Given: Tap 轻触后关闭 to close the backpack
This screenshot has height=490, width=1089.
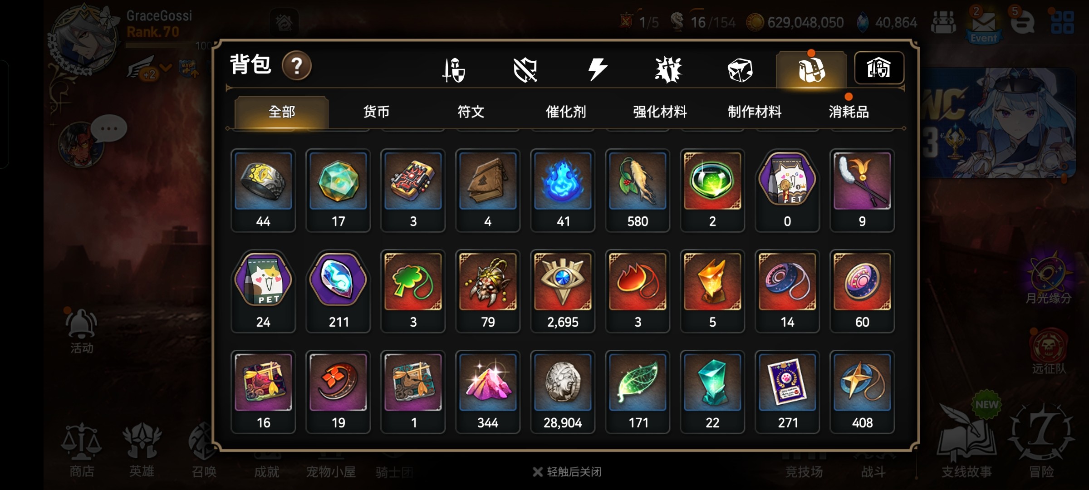Looking at the screenshot, I should click(x=568, y=472).
